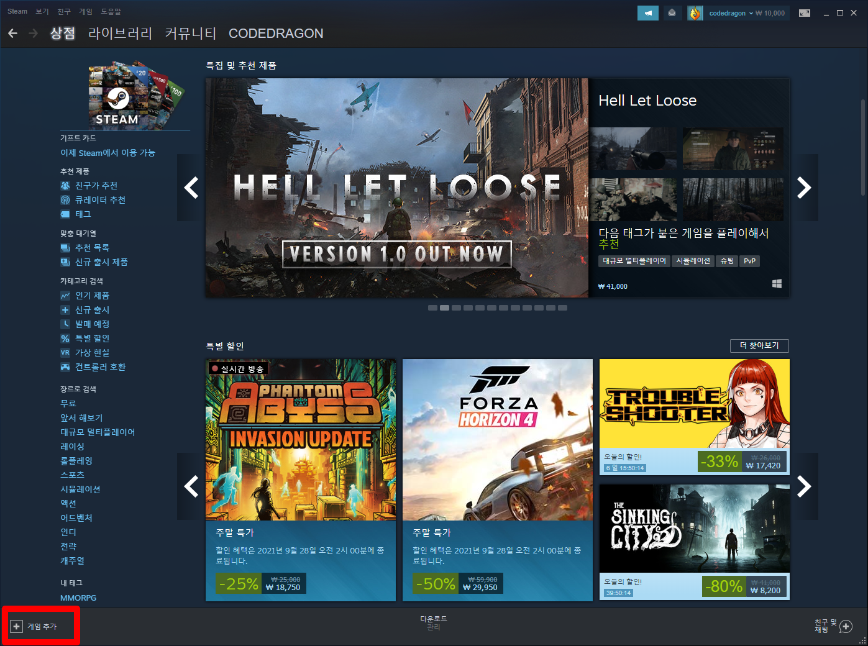Image resolution: width=868 pixels, height=646 pixels.
Task: Show previous featured game arrow
Action: 191,188
